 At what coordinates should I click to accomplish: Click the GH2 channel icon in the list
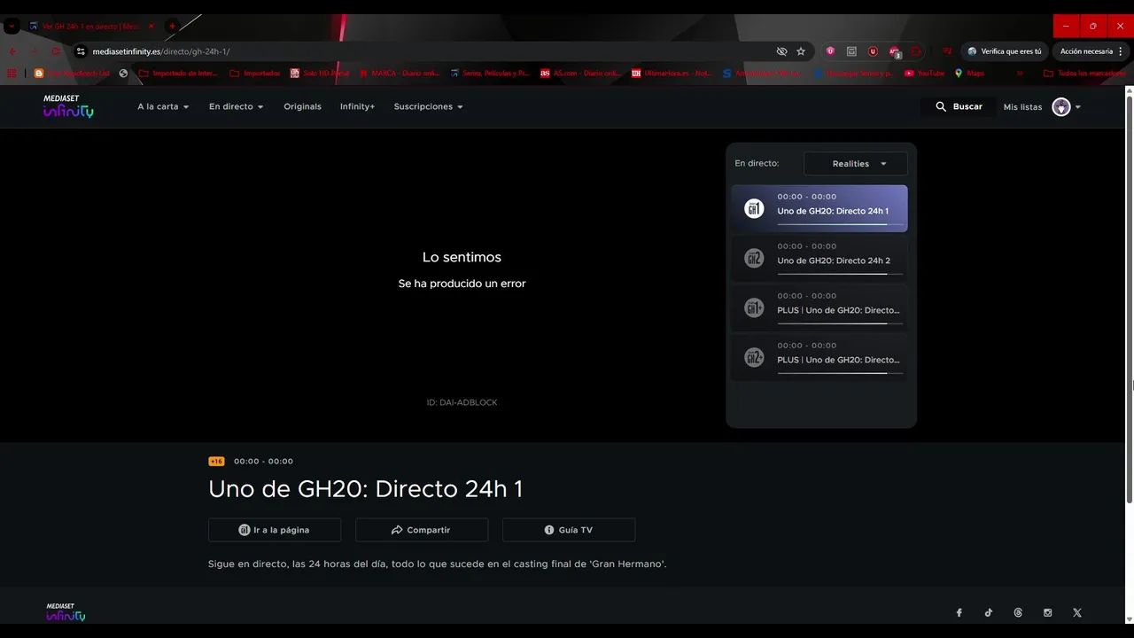[x=754, y=259]
